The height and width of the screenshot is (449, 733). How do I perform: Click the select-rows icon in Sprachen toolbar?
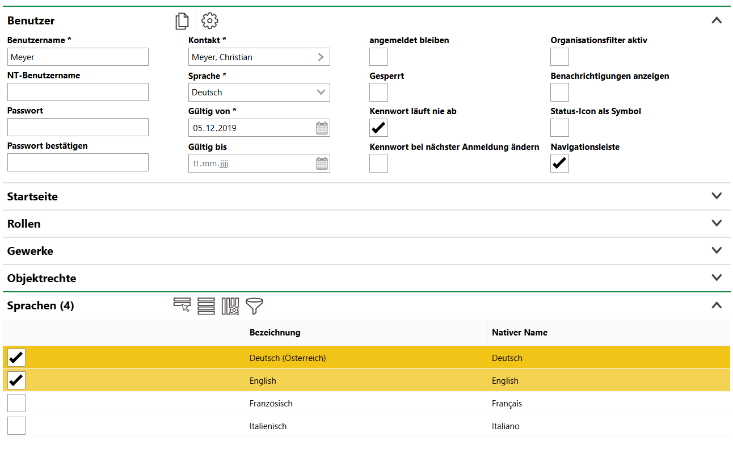182,306
